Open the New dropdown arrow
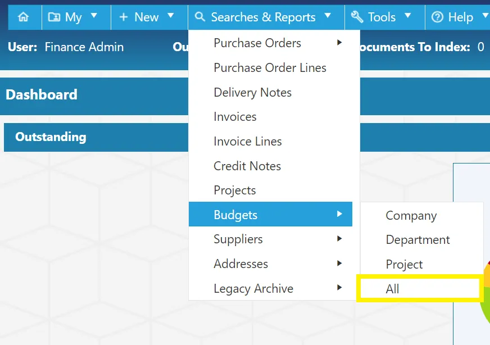This screenshot has width=490, height=345. 171,15
